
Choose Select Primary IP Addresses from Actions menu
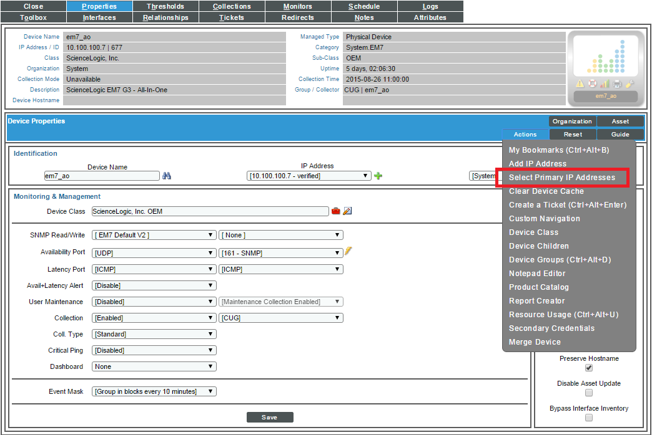pyautogui.click(x=561, y=178)
